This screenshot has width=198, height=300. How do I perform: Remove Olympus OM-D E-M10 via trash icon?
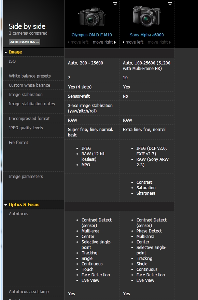(x=115, y=3)
